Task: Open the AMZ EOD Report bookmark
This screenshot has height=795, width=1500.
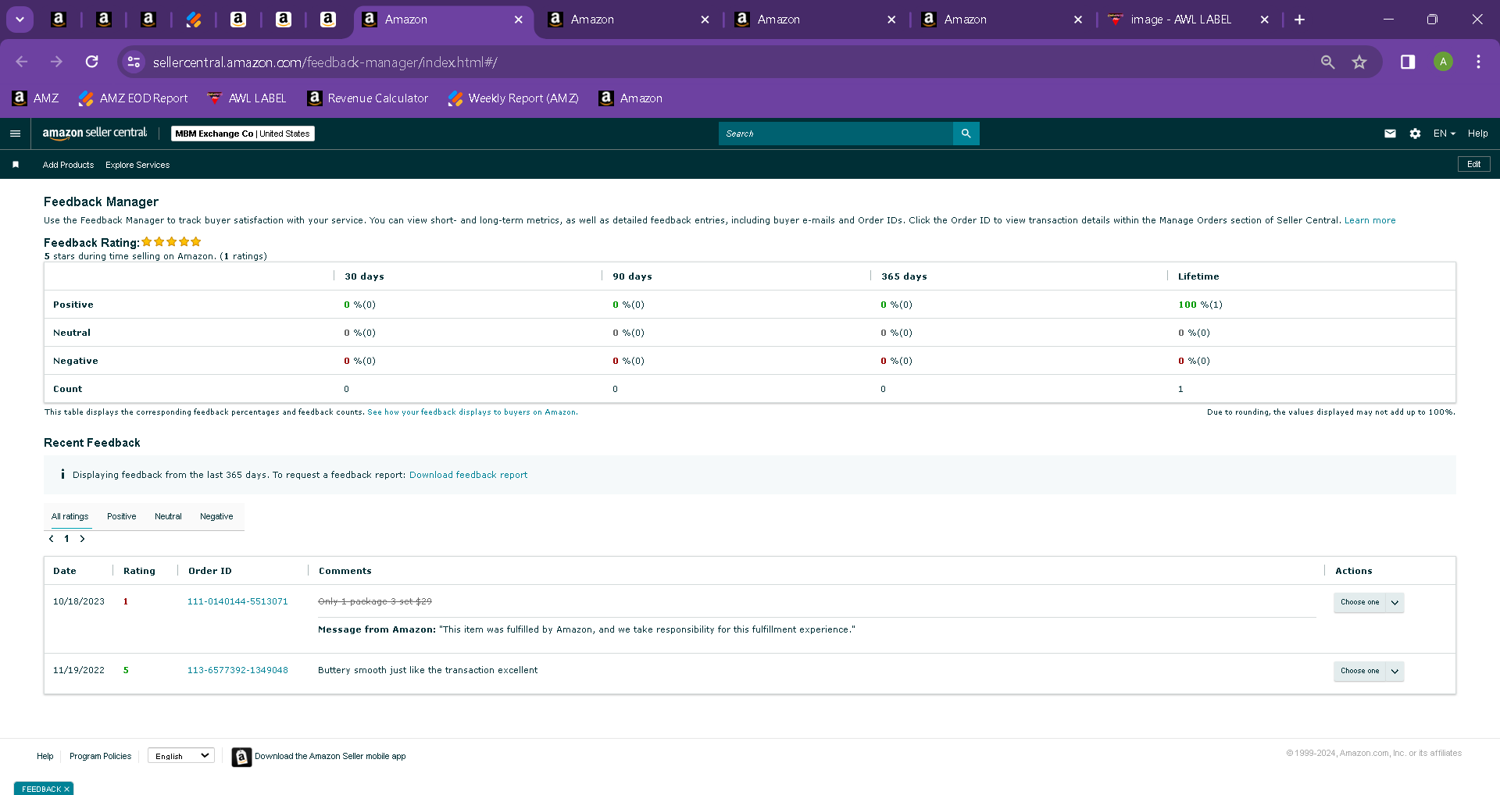Action: (x=134, y=98)
